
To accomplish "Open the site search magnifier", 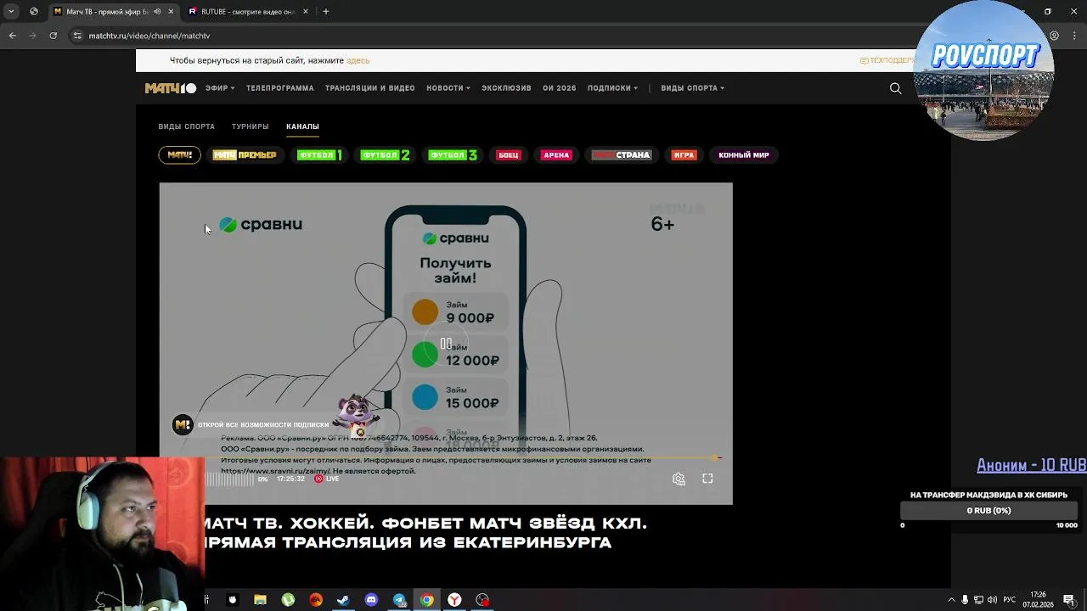I will [895, 88].
